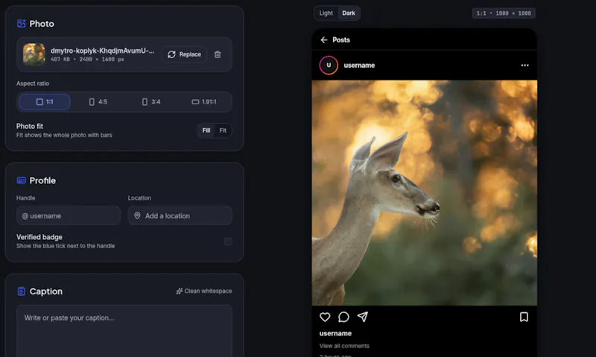The width and height of the screenshot is (596, 357).
Task: Click the deer photo in preview
Action: point(425,193)
